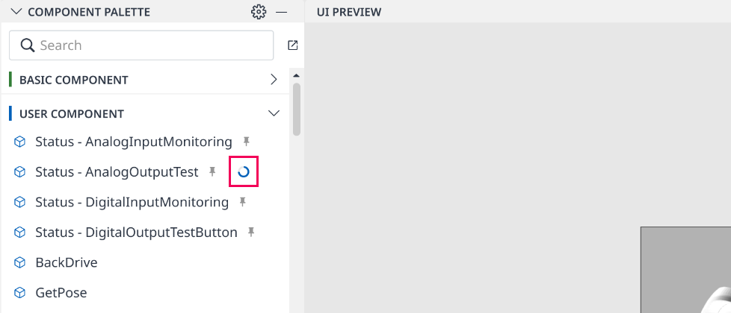Collapse the User Component section
The height and width of the screenshot is (313, 731).
[x=274, y=113]
